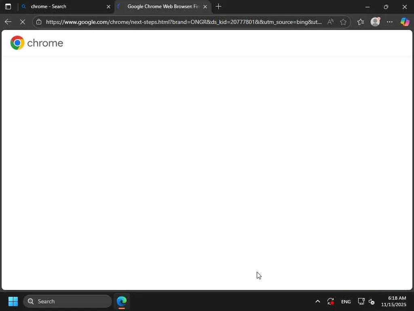
Task: Open Microsoft Edge from the taskbar
Action: pos(122,301)
